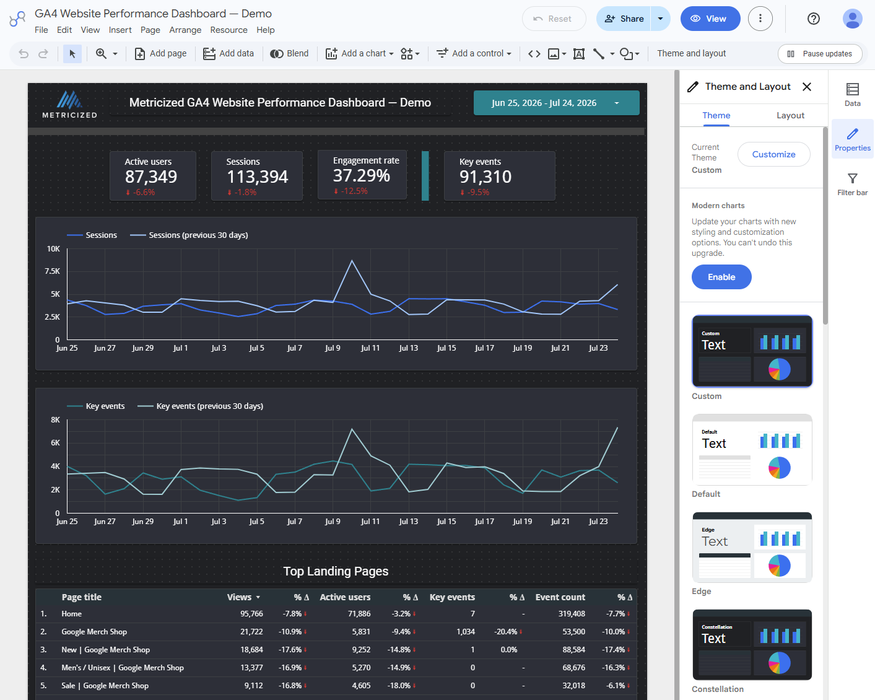Click Add data in toolbar
The height and width of the screenshot is (700, 875).
click(x=229, y=54)
